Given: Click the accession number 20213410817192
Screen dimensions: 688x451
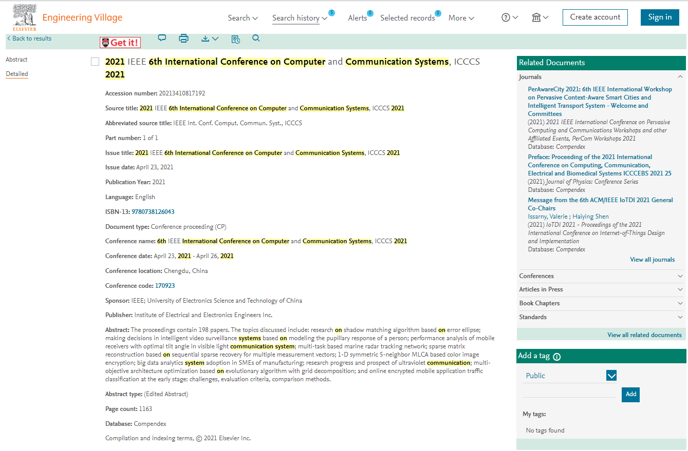Looking at the screenshot, I should coord(182,93).
